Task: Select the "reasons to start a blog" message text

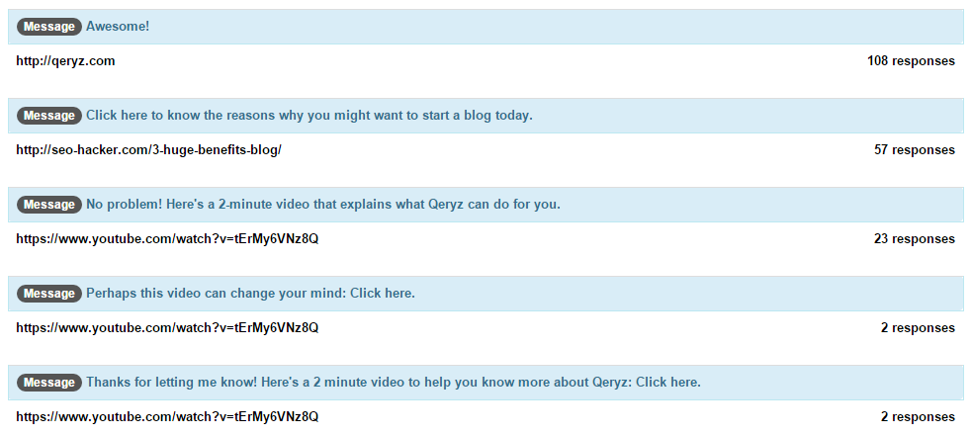Action: [309, 116]
